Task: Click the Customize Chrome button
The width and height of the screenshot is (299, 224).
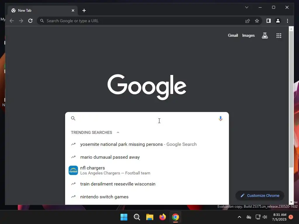Action: pyautogui.click(x=260, y=196)
